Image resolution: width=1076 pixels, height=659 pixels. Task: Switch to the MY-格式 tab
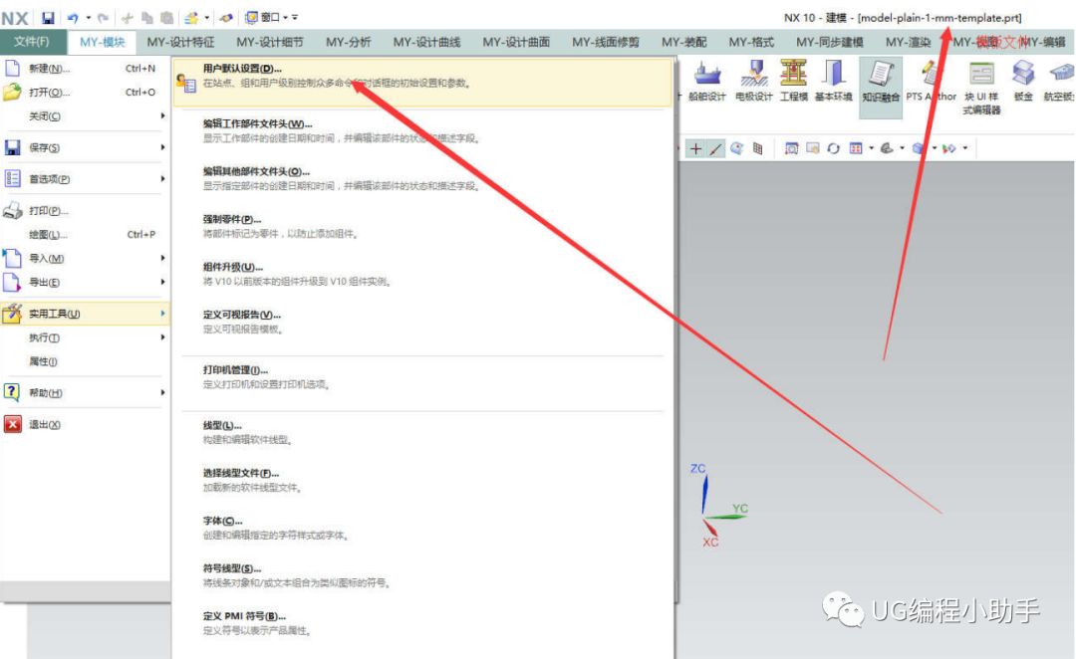(x=751, y=42)
